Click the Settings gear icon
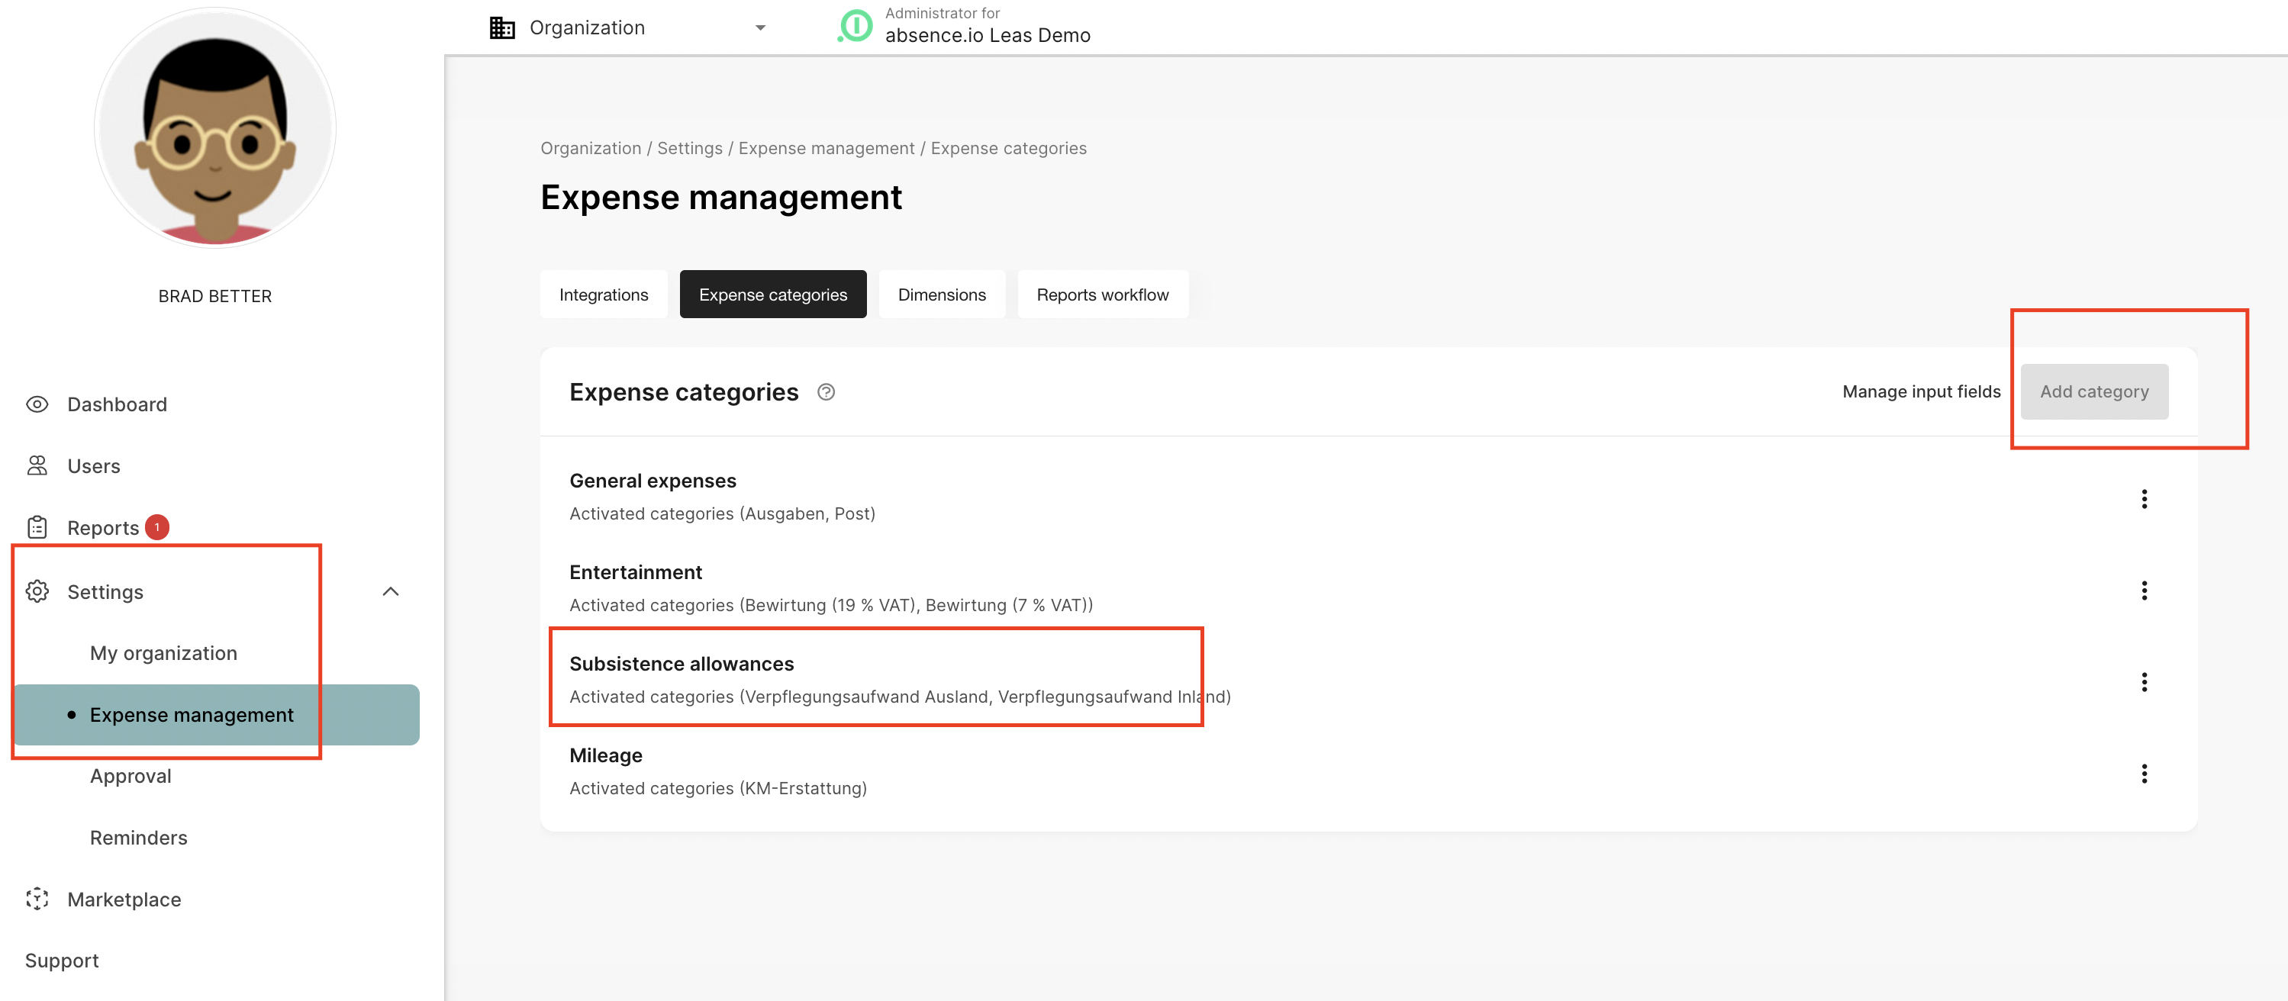This screenshot has height=1001, width=2288. [37, 591]
